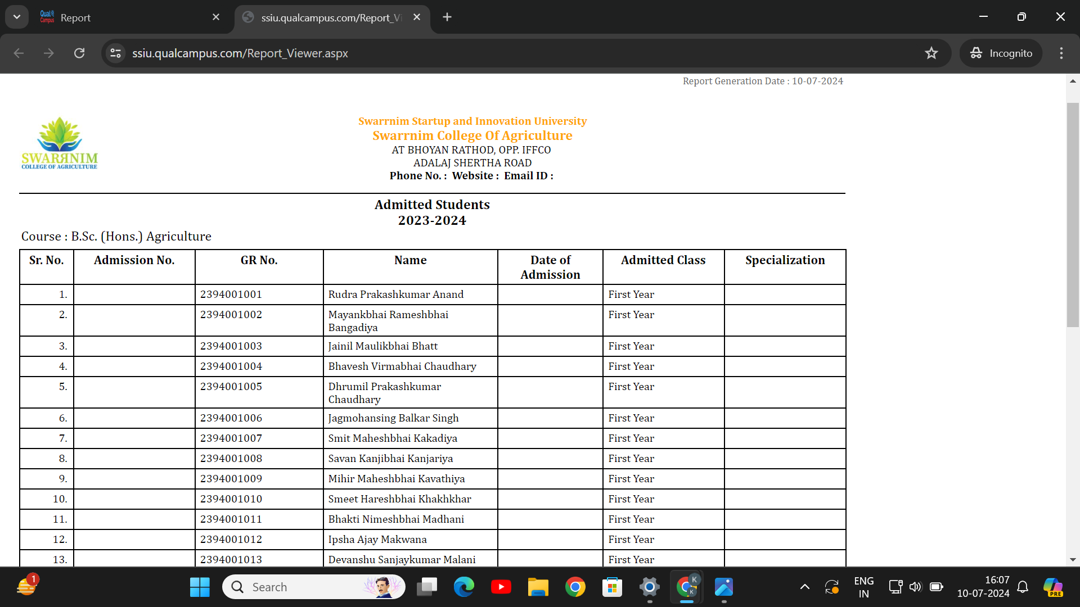Image resolution: width=1080 pixels, height=607 pixels.
Task: Open the Photos app from taskbar
Action: pos(724,587)
